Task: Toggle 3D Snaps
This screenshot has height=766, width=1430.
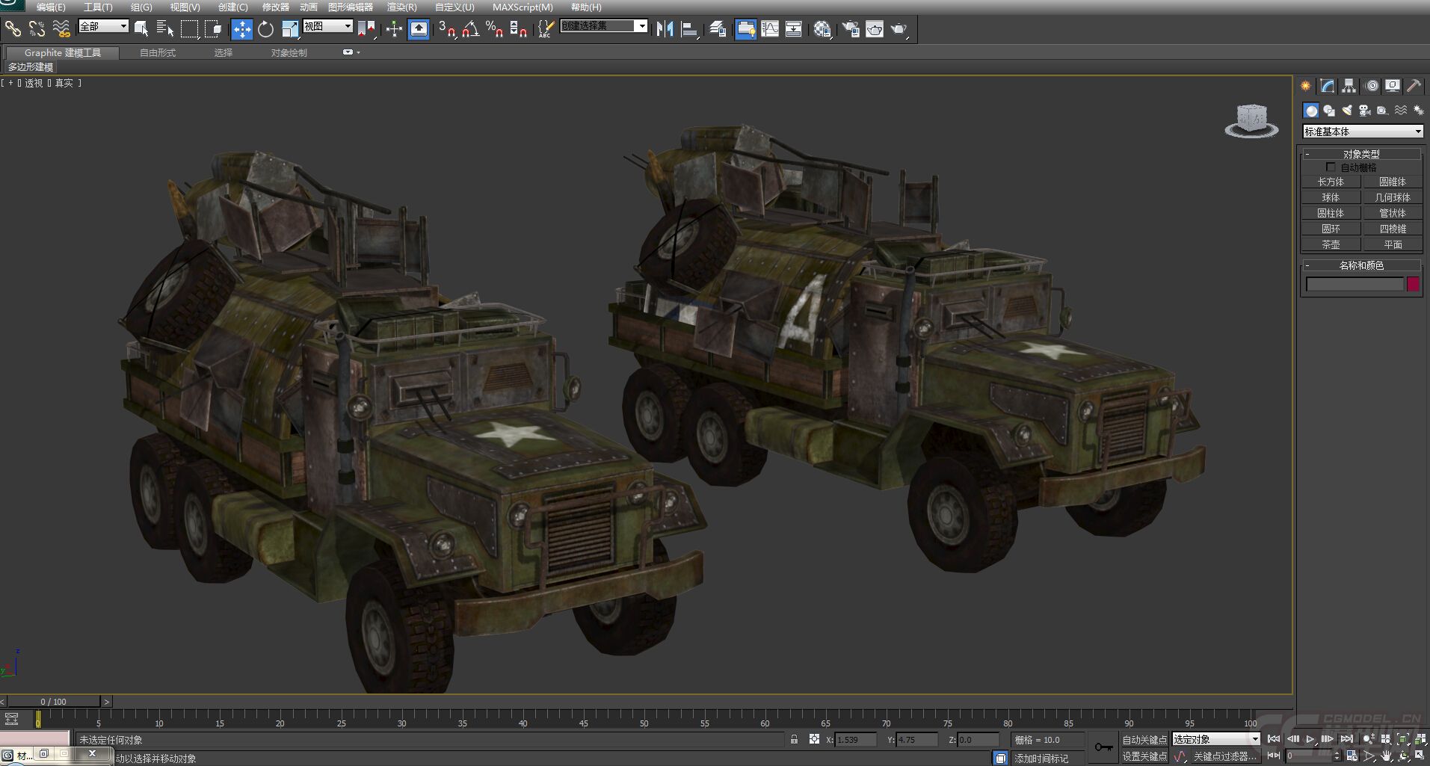Action: [x=447, y=29]
